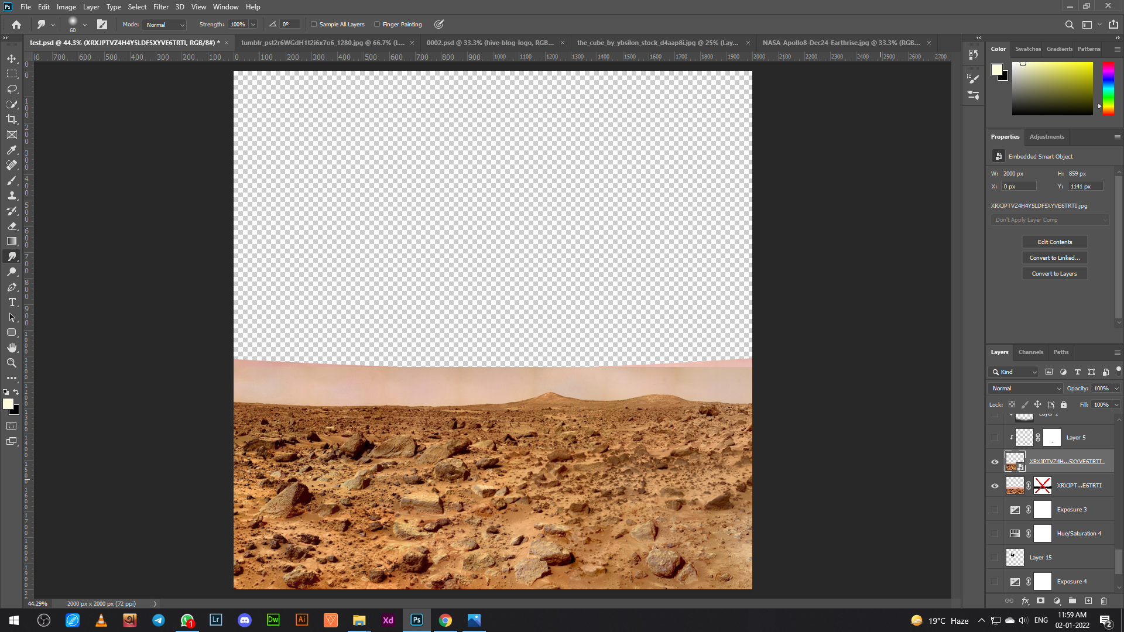1124x632 pixels.
Task: Select the Dodge tool
Action: click(x=12, y=272)
